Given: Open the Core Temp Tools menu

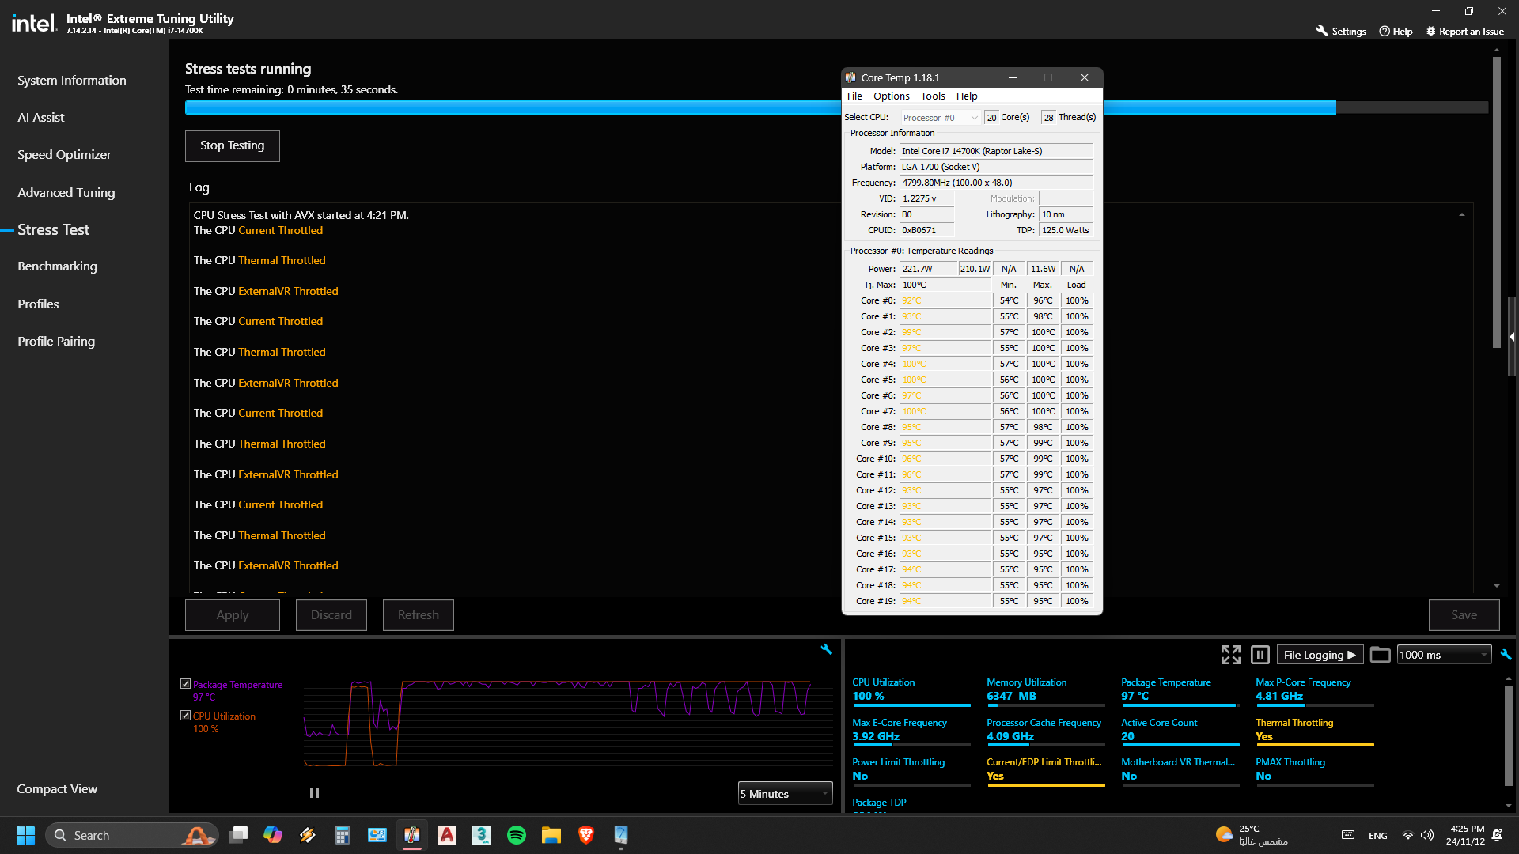Looking at the screenshot, I should [x=933, y=96].
